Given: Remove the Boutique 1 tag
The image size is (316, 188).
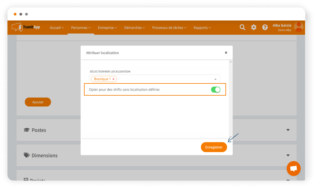Looking at the screenshot, I should coord(113,79).
